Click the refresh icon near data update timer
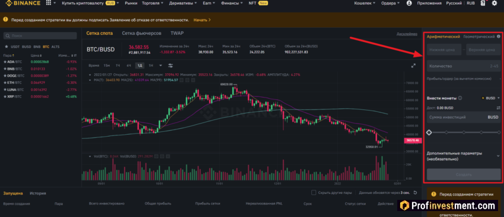This screenshot has height=217, width=504. pos(415,193)
